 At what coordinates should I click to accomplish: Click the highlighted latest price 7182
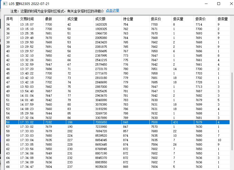click(49, 122)
